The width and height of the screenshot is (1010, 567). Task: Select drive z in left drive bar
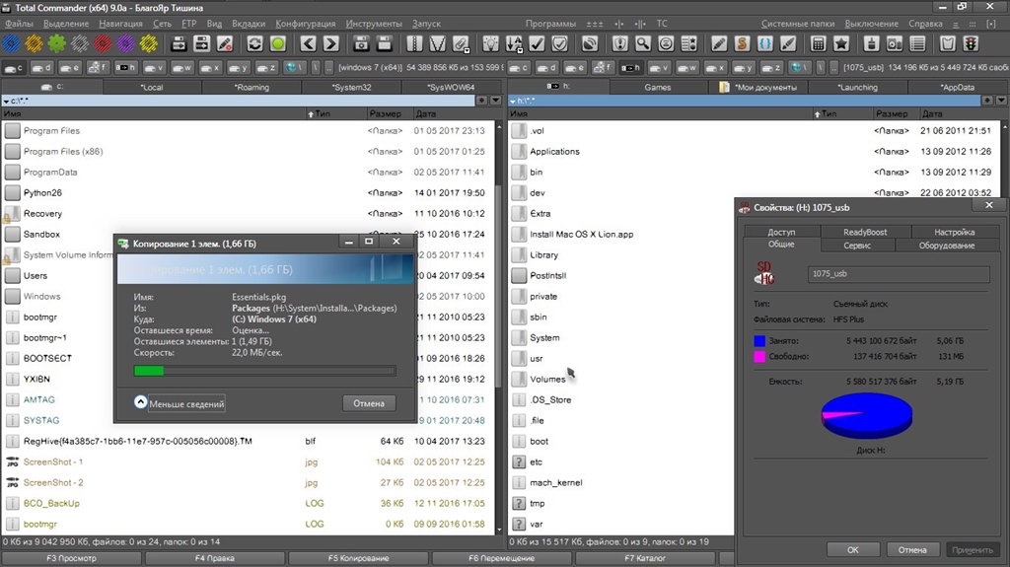coord(267,67)
